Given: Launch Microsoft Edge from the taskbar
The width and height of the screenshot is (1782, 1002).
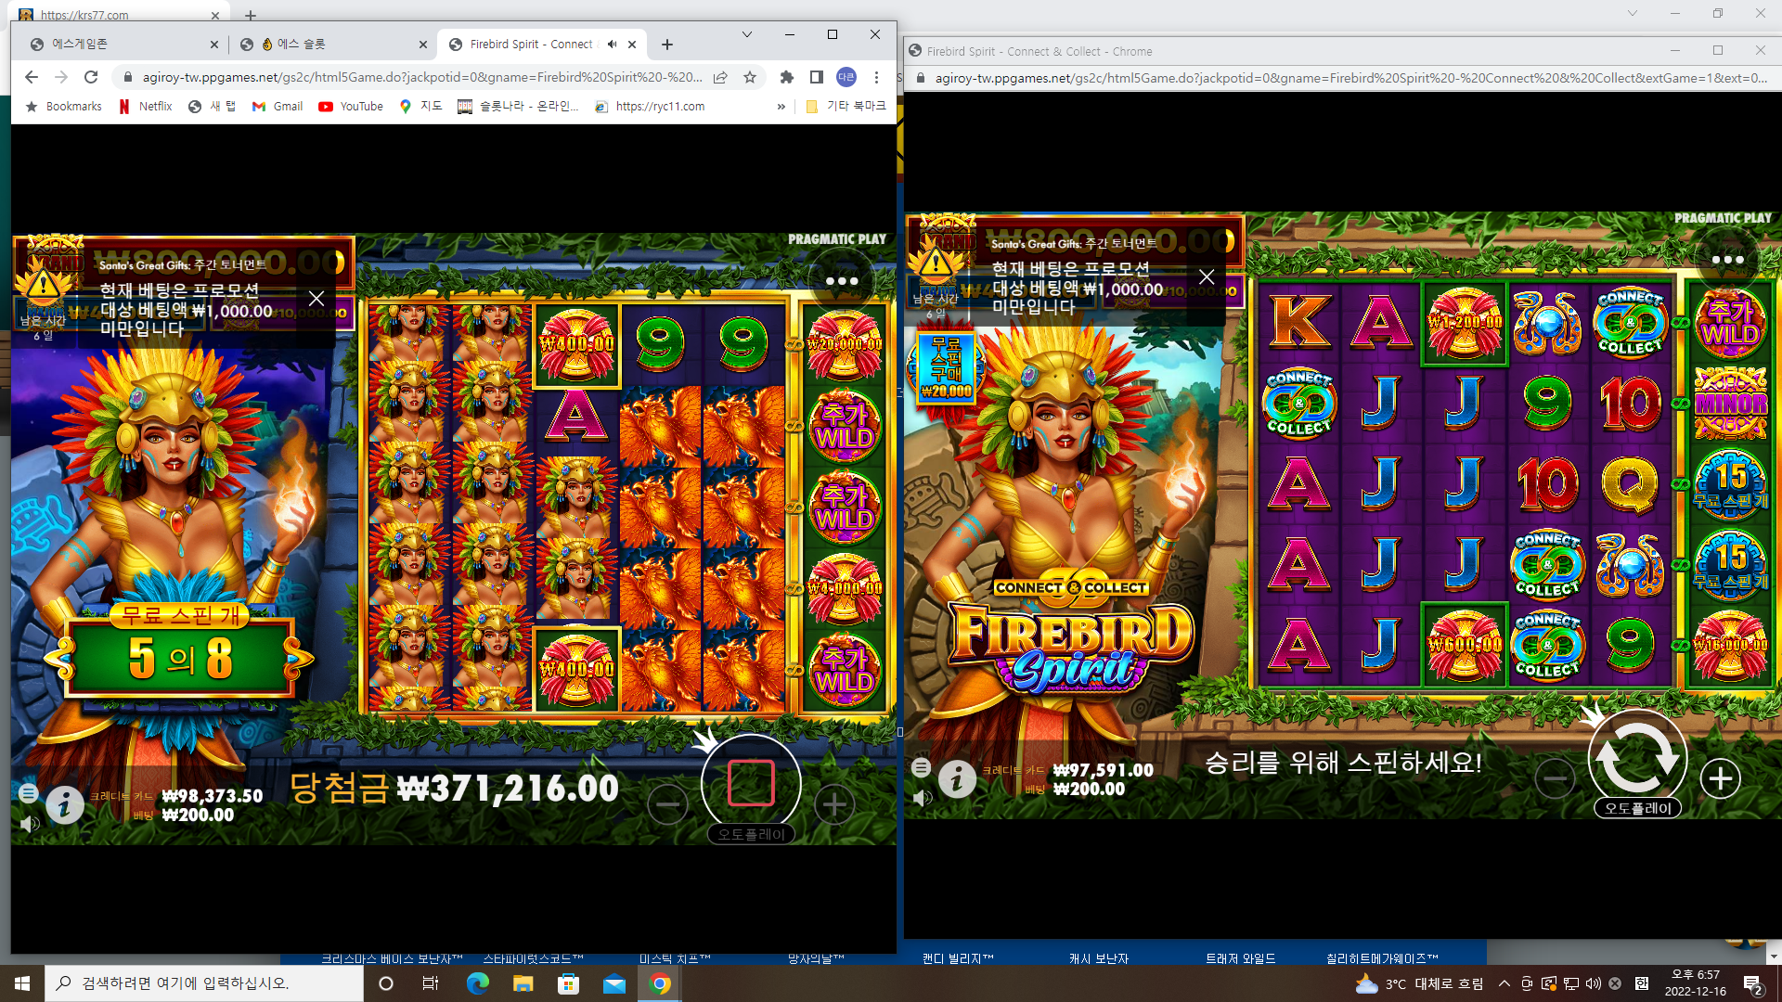Looking at the screenshot, I should tap(477, 983).
